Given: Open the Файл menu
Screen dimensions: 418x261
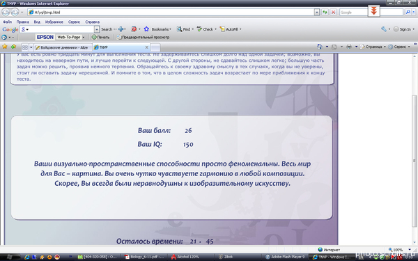Looking at the screenshot, I should click(7, 22).
